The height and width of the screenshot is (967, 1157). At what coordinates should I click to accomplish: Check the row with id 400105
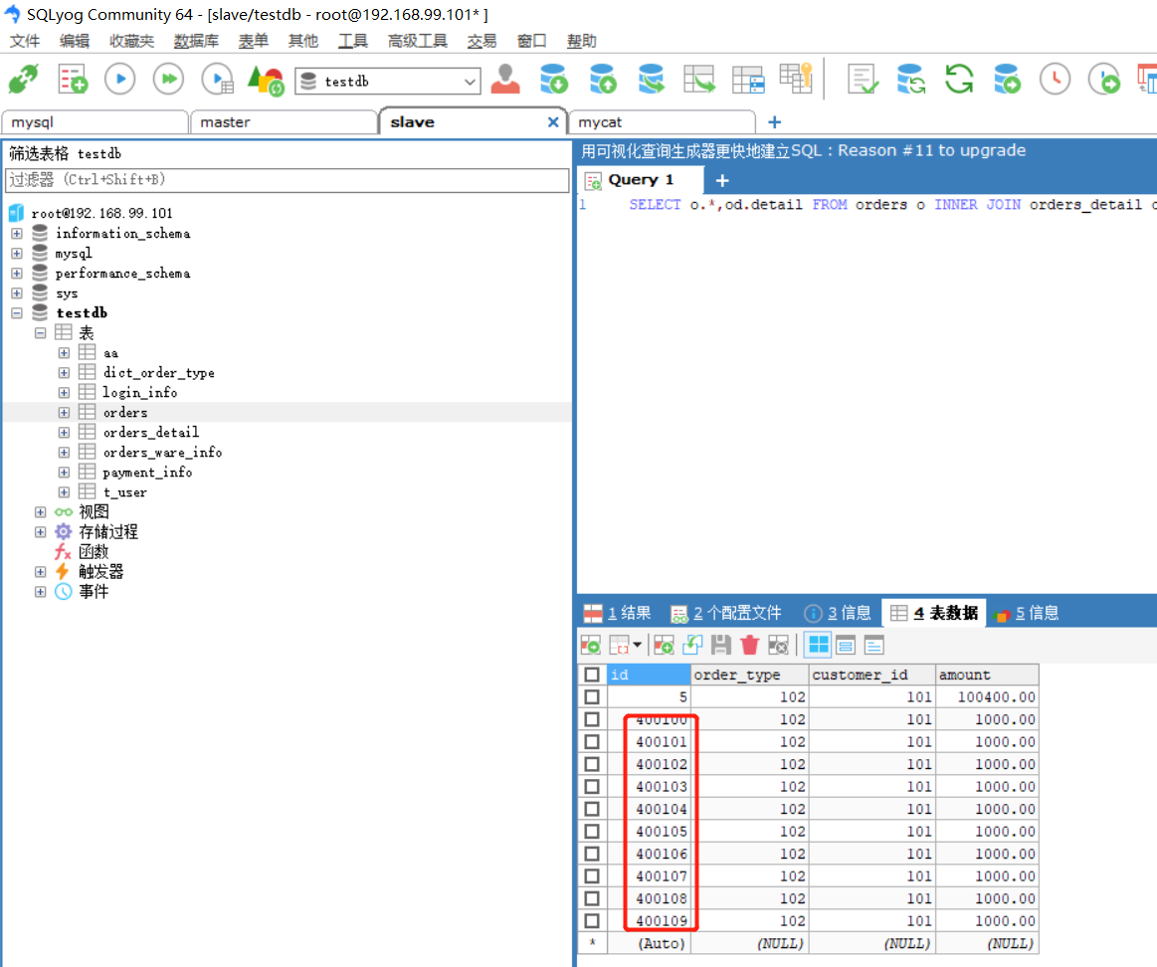click(x=592, y=831)
